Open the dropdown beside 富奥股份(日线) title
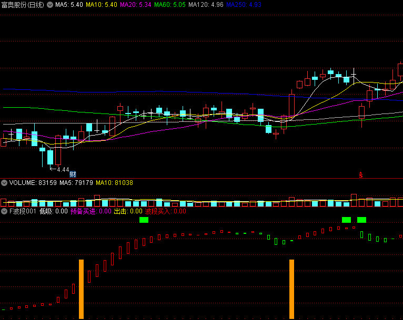This screenshot has width=403, height=320. click(50, 5)
